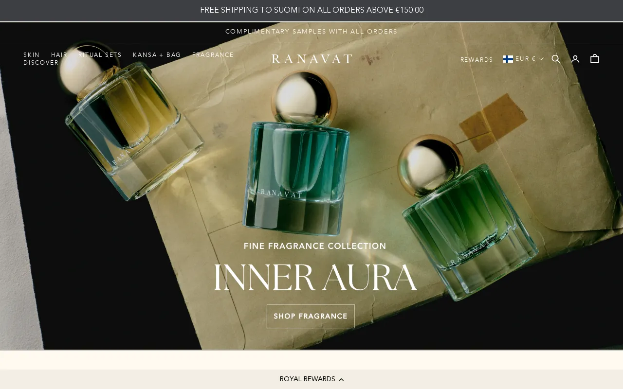Open the search magnifier icon
Image resolution: width=623 pixels, height=389 pixels.
(556, 59)
